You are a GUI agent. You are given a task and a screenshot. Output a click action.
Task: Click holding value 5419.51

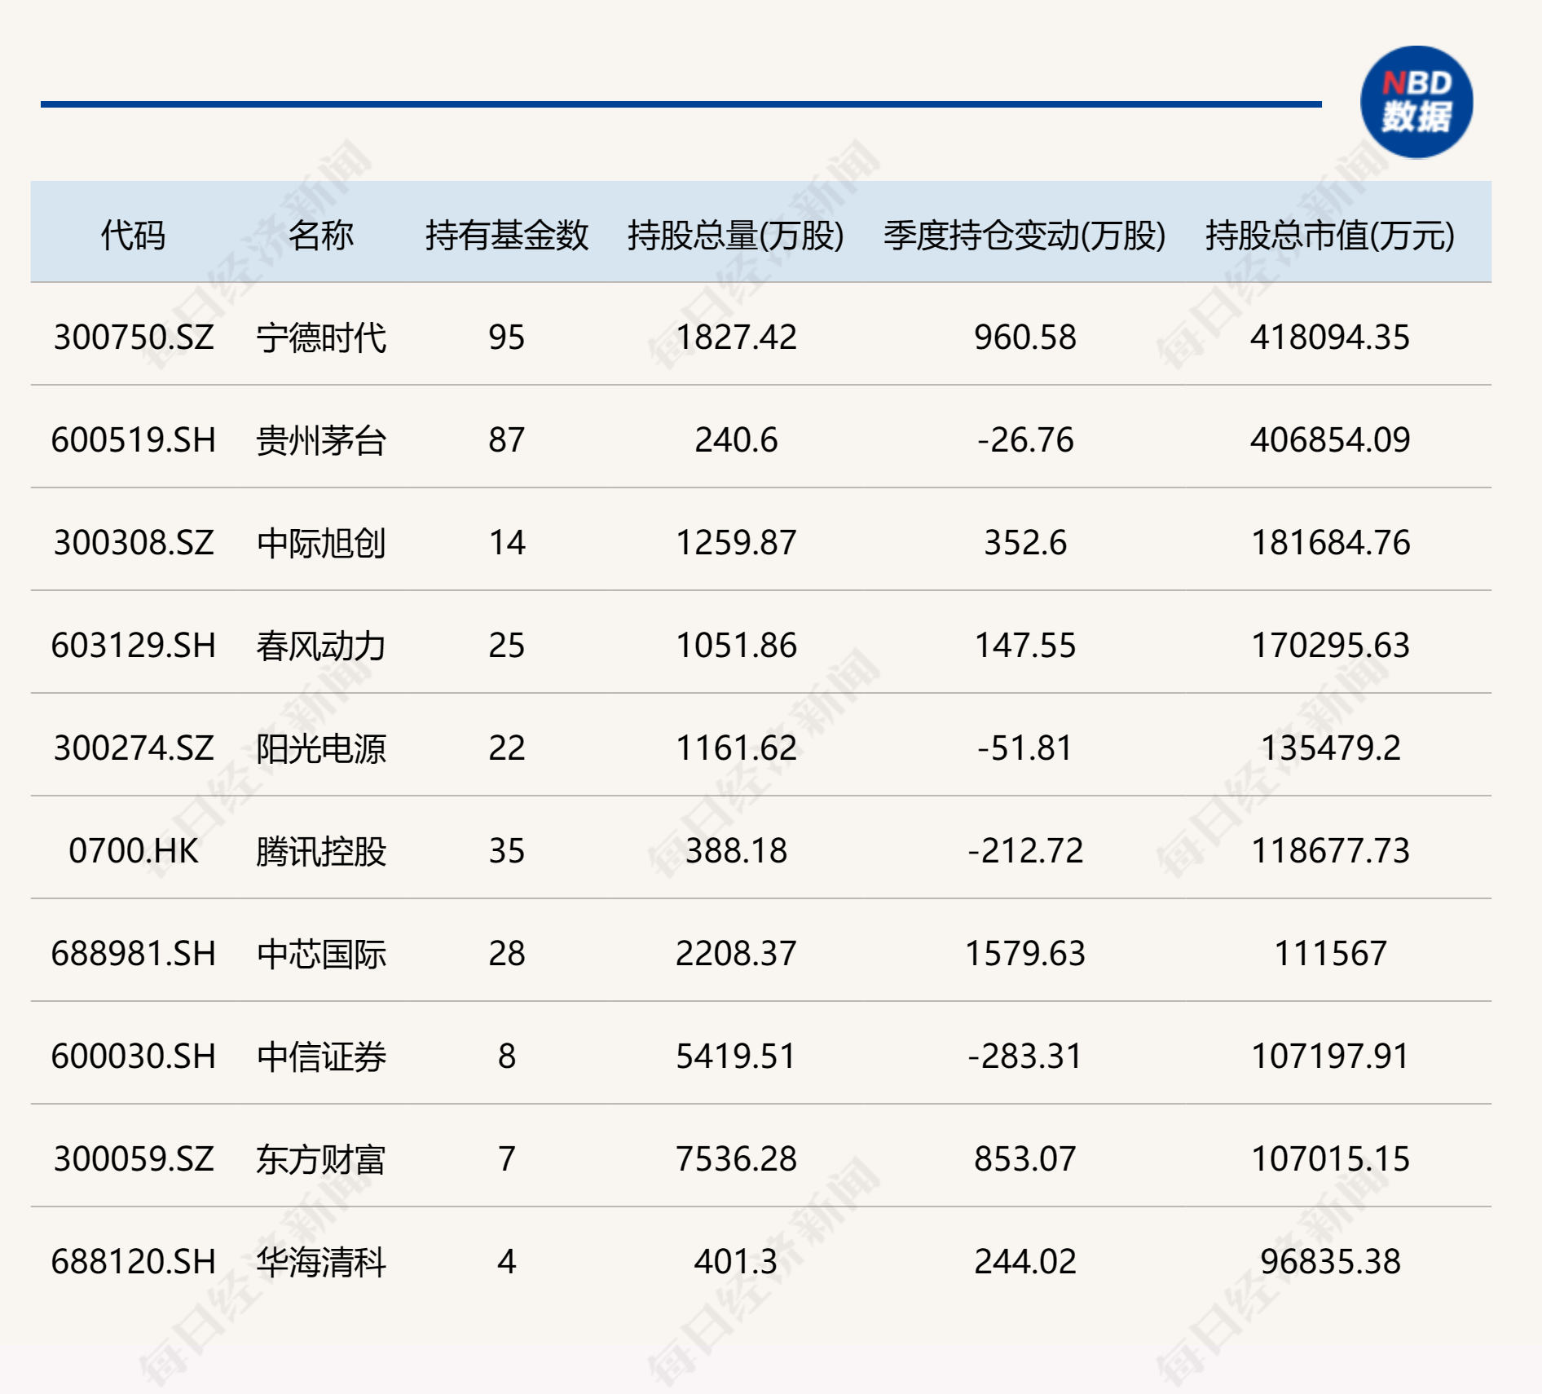pos(736,1057)
